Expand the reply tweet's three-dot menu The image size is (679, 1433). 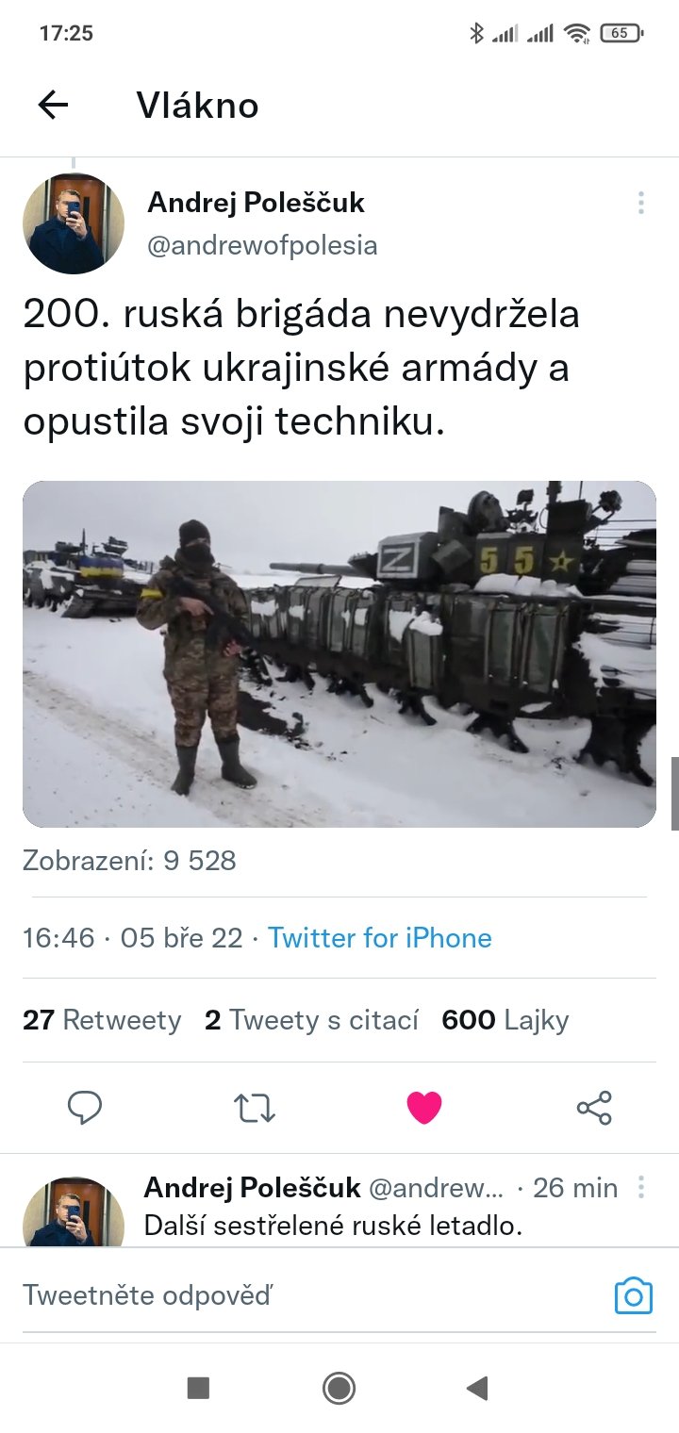click(640, 1187)
